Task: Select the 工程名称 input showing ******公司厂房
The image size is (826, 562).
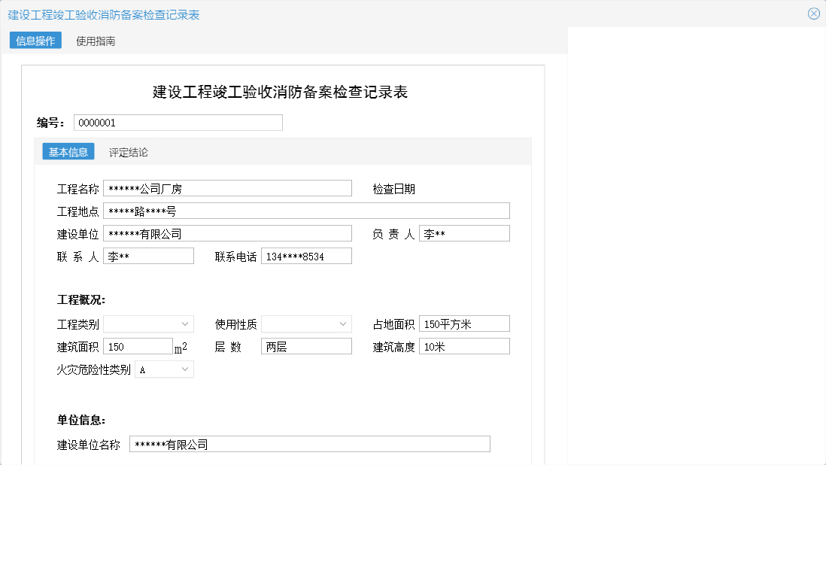Action: (x=227, y=187)
